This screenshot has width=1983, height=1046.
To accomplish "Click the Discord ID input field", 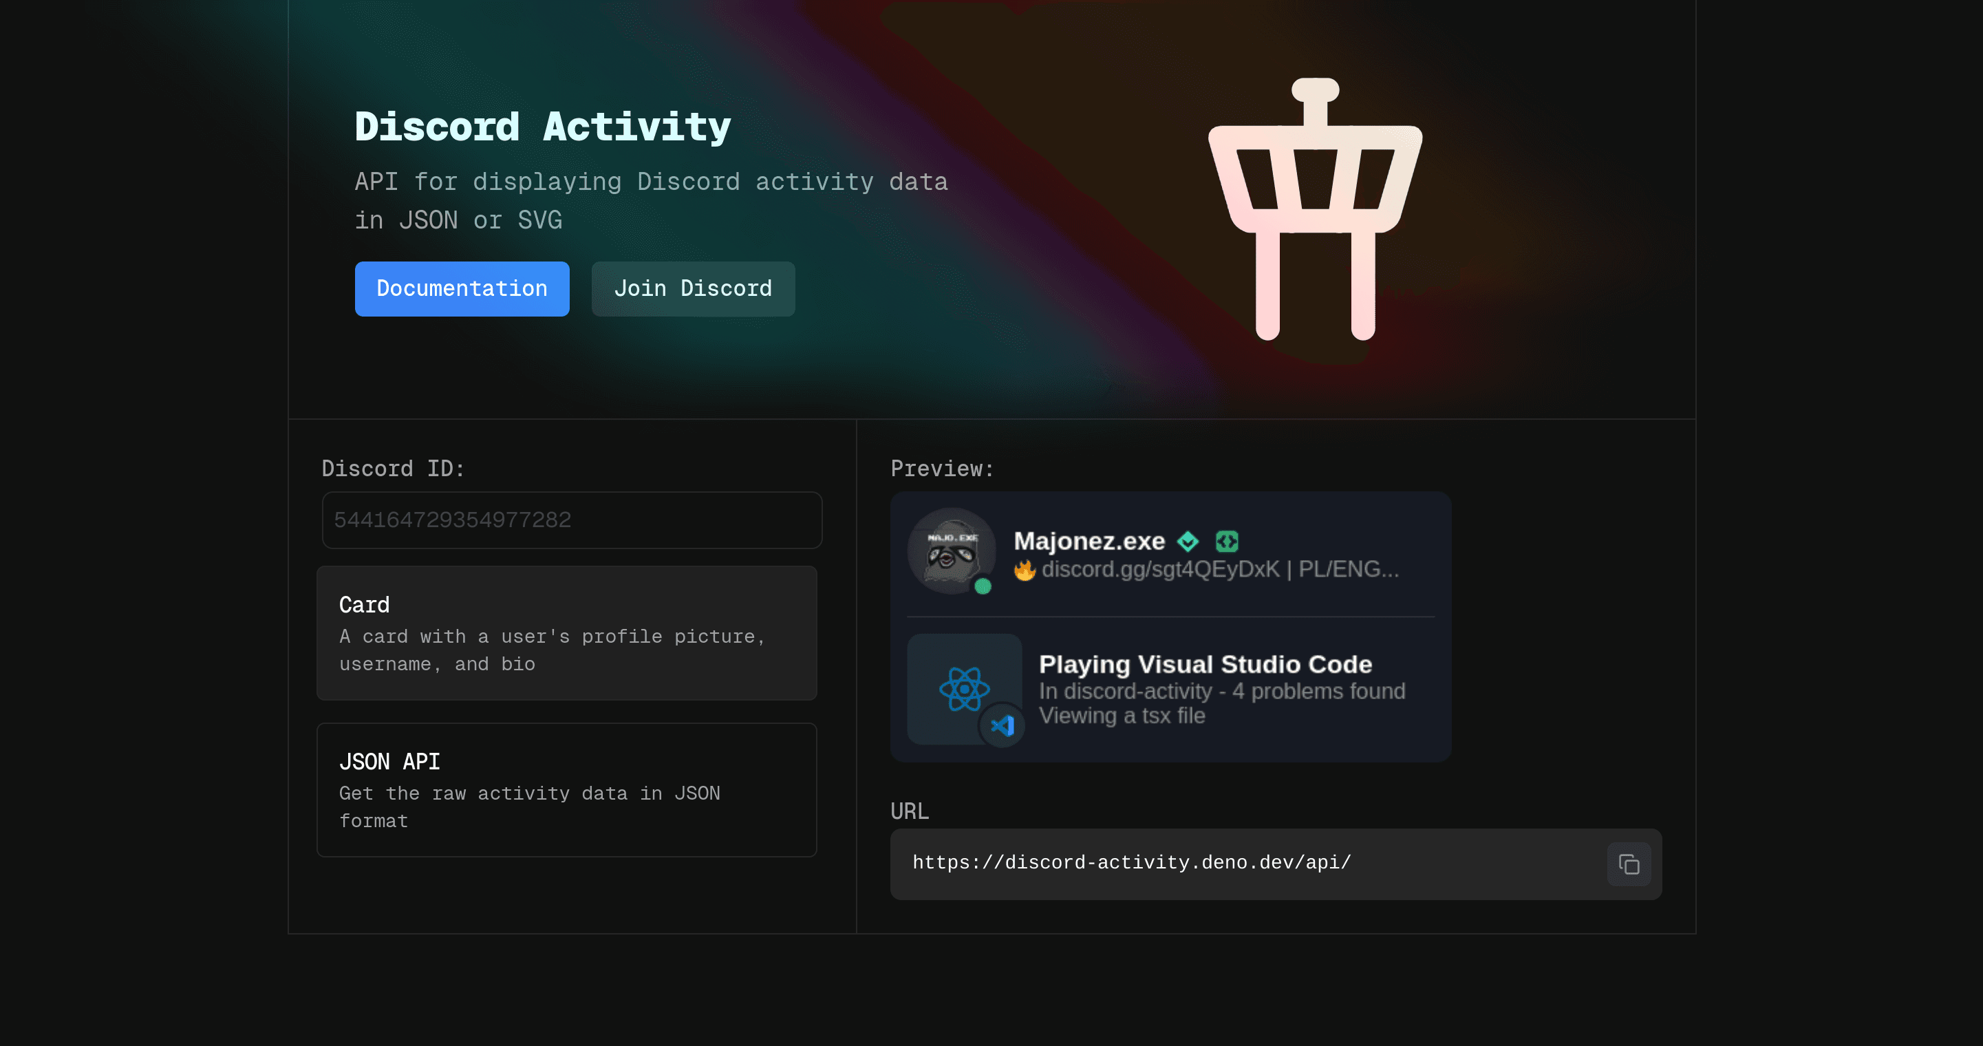I will pyautogui.click(x=572, y=520).
